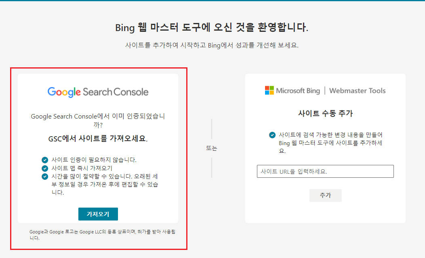Click checkmark beside 사이트에 검색 가능한 변경 내용
Image resolution: width=425 pixels, height=258 pixels.
tap(272, 135)
